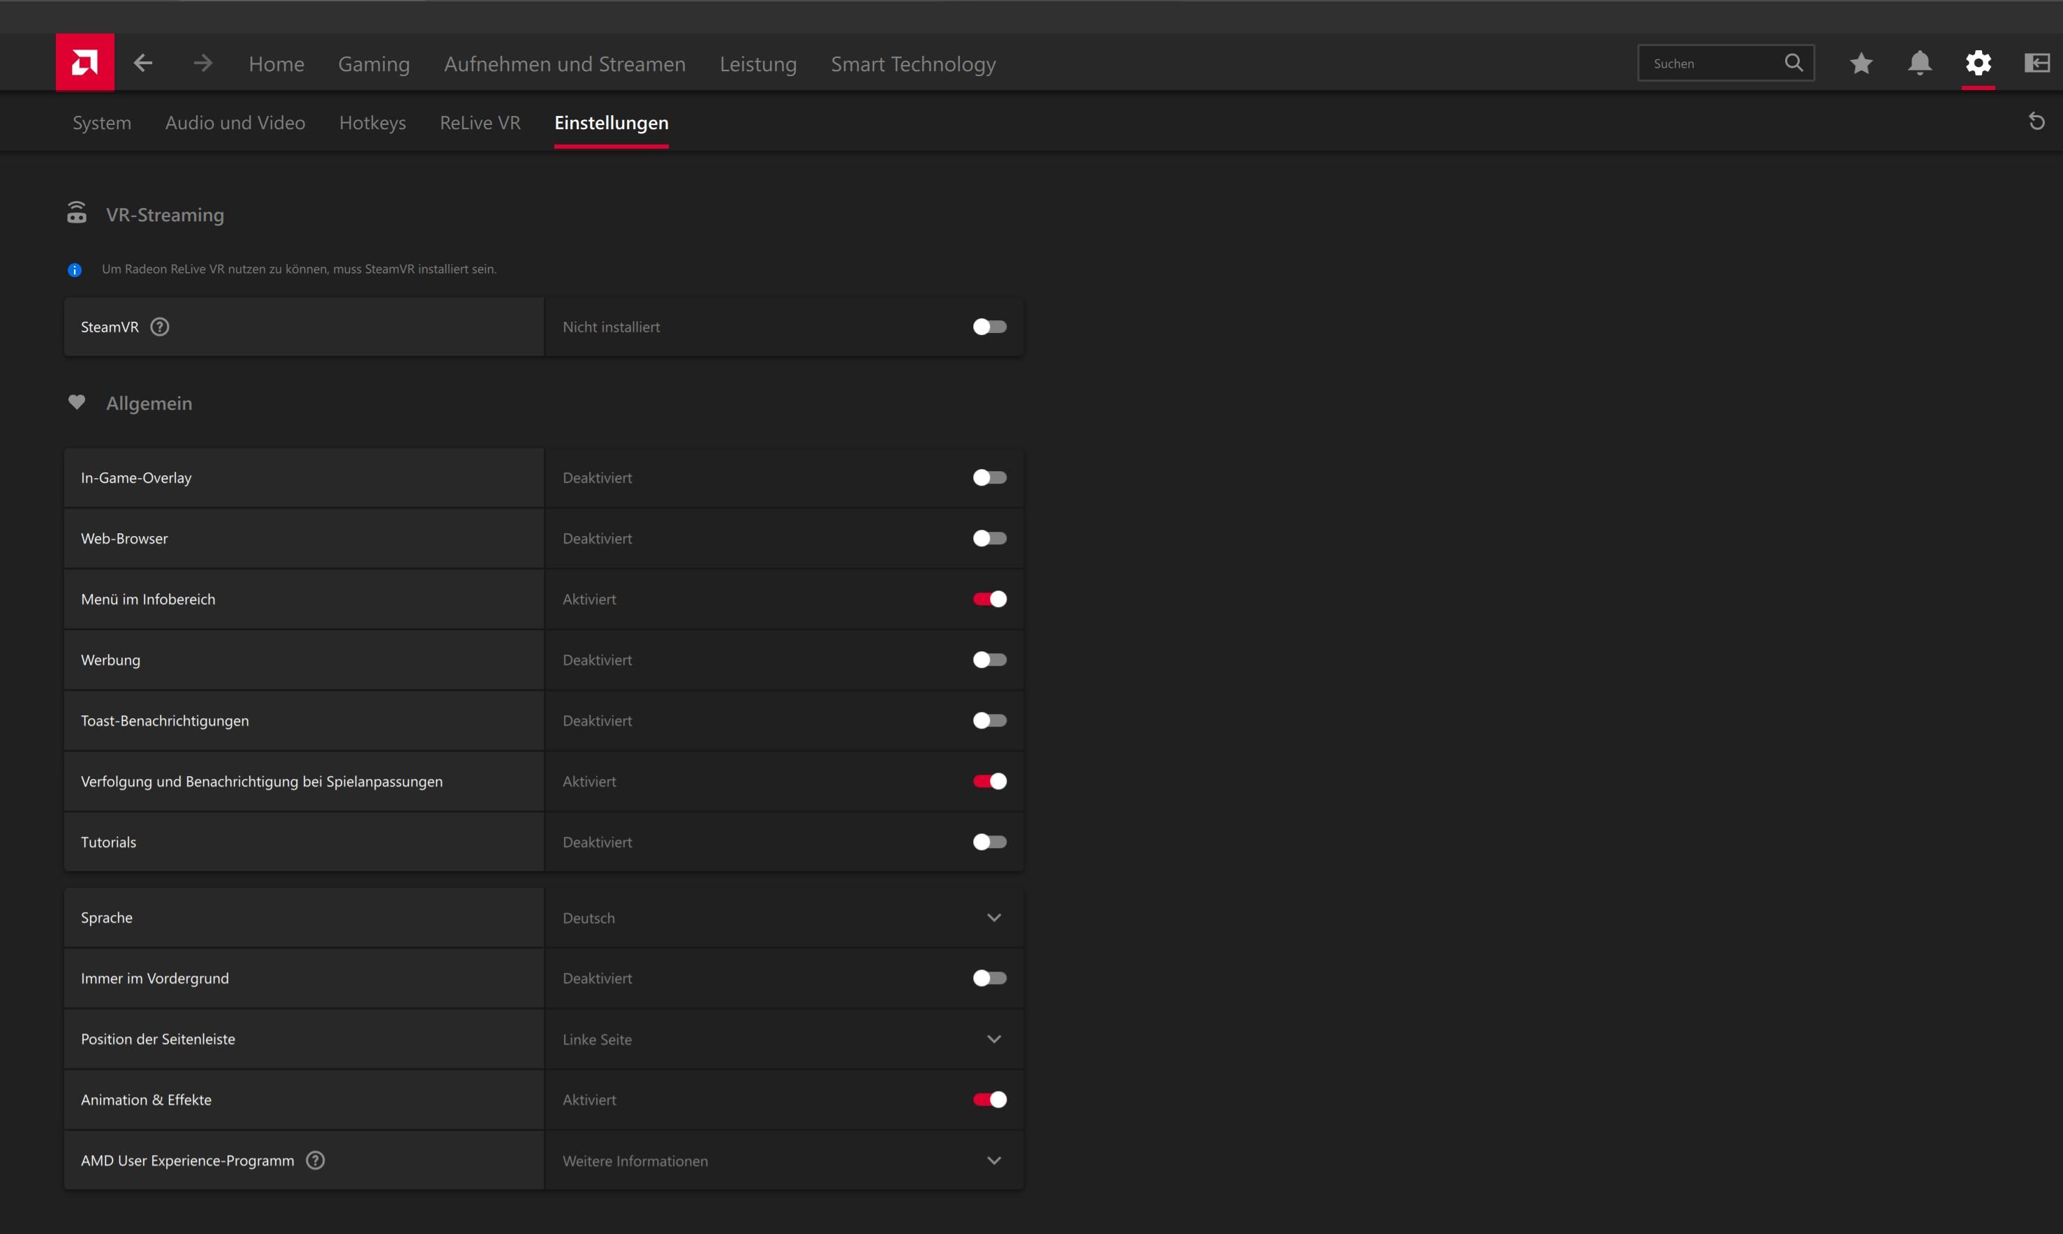Screen dimensions: 2063x1234
Task: Enable the Werbung toggle
Action: tap(989, 660)
